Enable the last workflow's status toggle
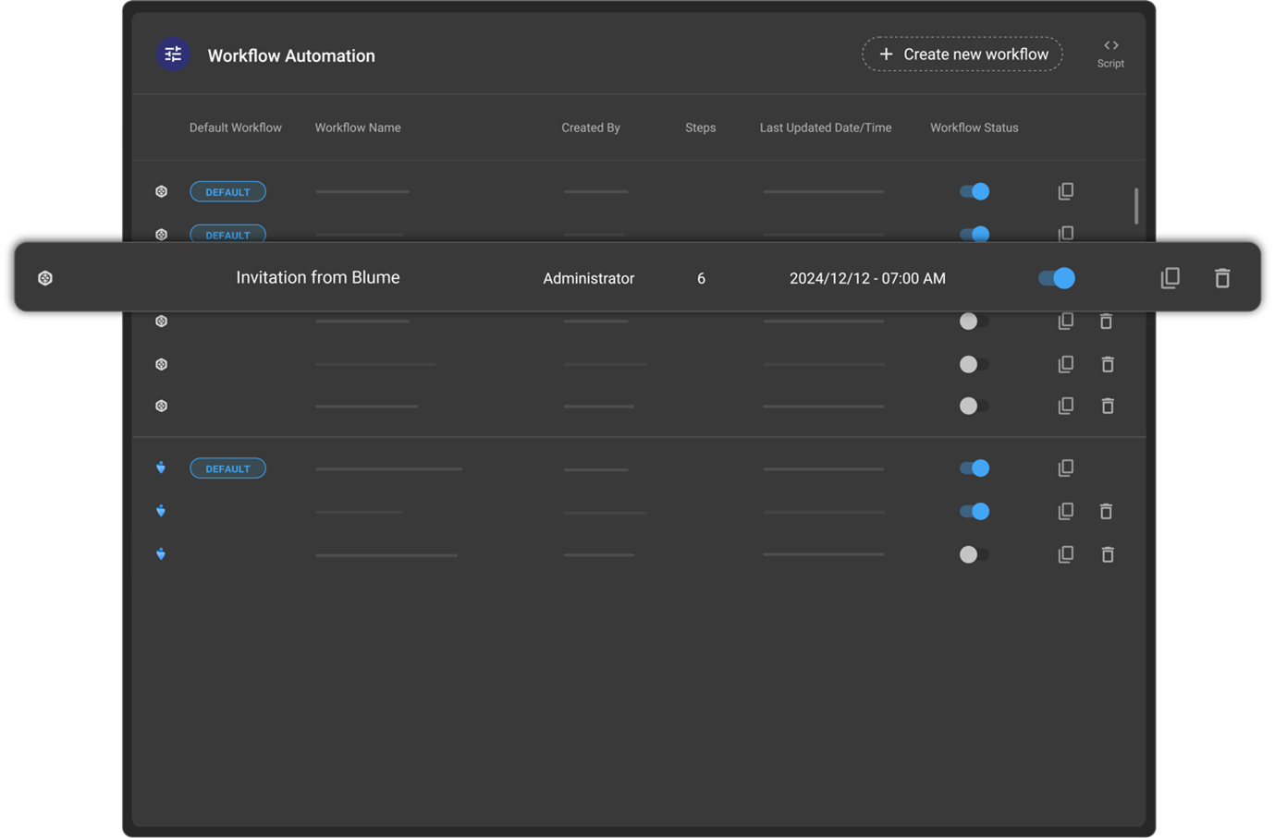Viewport: 1275px width, 838px height. click(x=974, y=554)
